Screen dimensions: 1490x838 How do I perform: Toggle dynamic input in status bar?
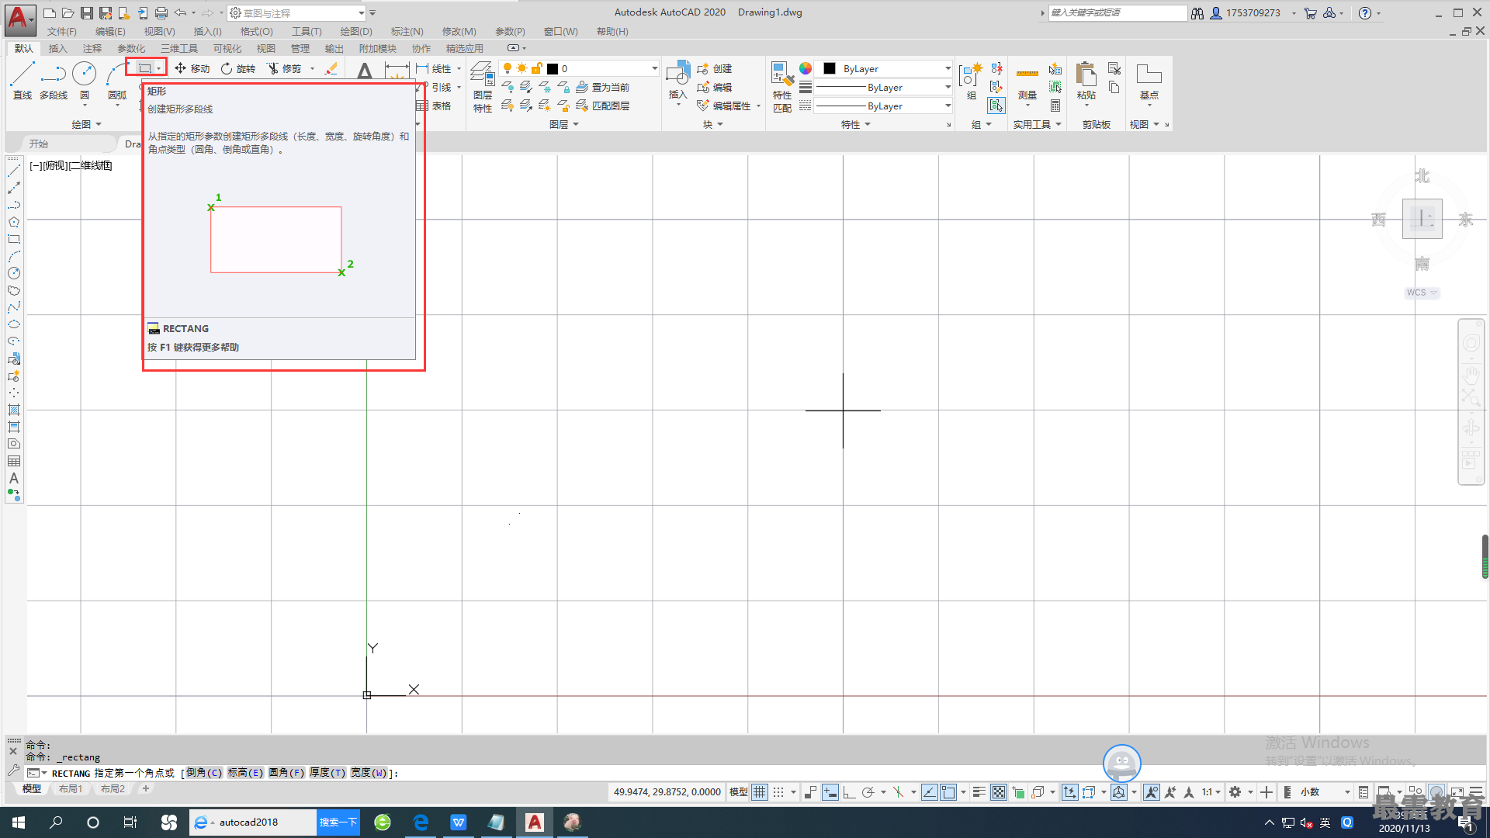pyautogui.click(x=830, y=792)
